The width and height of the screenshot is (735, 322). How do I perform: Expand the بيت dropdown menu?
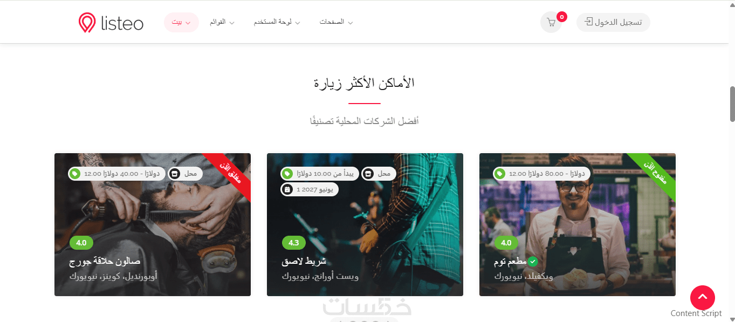181,22
